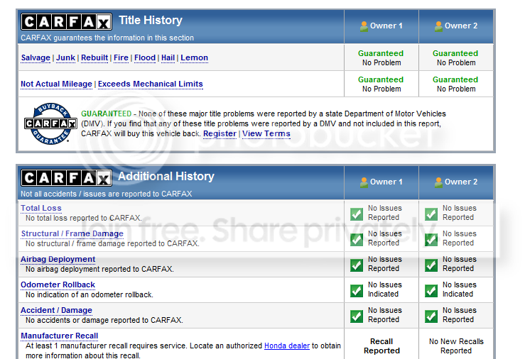Open the Accident / Damage link
This screenshot has width=525, height=359.
tap(56, 310)
